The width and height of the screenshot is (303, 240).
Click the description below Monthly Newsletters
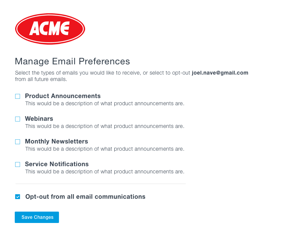pos(105,149)
